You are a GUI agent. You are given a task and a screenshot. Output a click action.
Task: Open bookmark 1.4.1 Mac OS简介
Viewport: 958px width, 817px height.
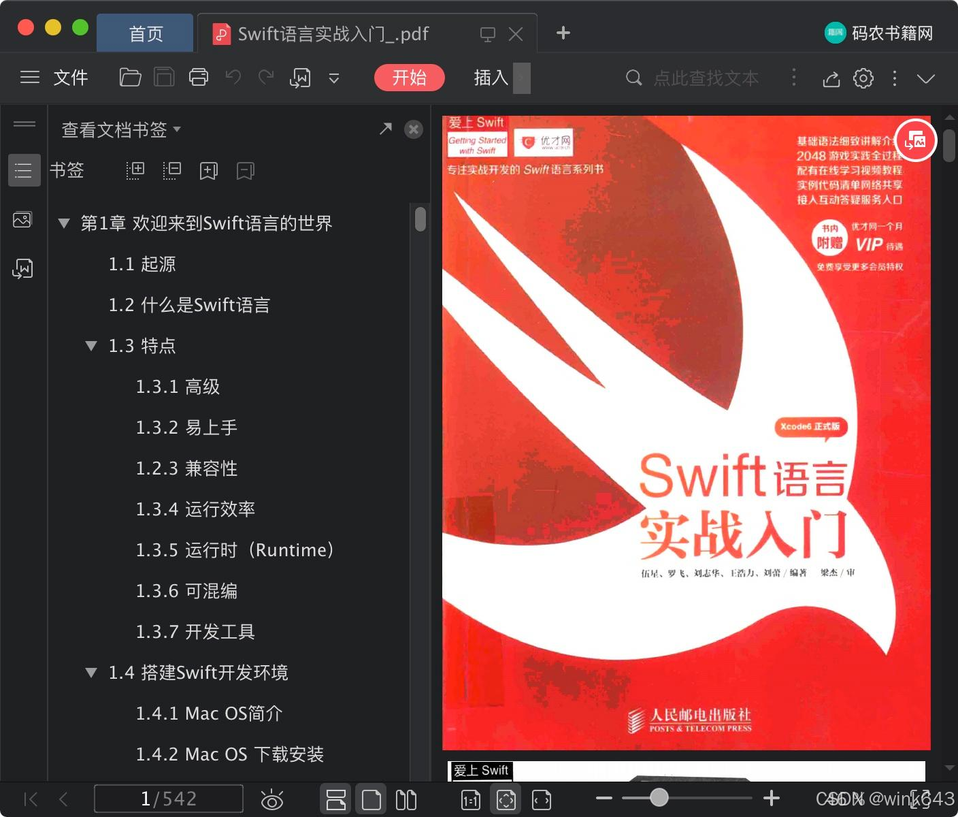click(x=209, y=714)
